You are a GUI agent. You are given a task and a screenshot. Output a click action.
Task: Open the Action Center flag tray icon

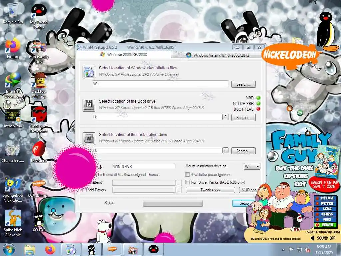click(291, 250)
